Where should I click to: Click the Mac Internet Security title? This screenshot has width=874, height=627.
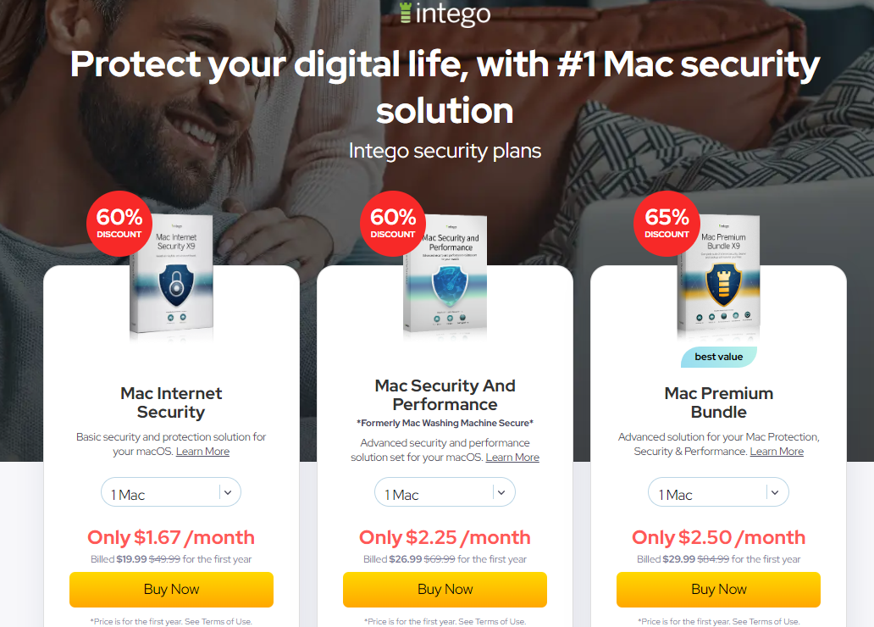click(171, 402)
